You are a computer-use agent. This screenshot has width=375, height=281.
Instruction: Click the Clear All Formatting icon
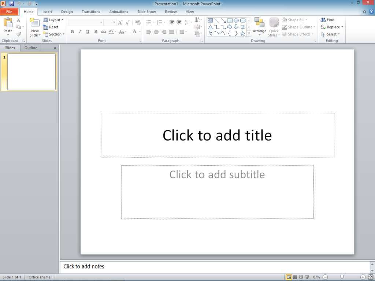click(x=138, y=22)
